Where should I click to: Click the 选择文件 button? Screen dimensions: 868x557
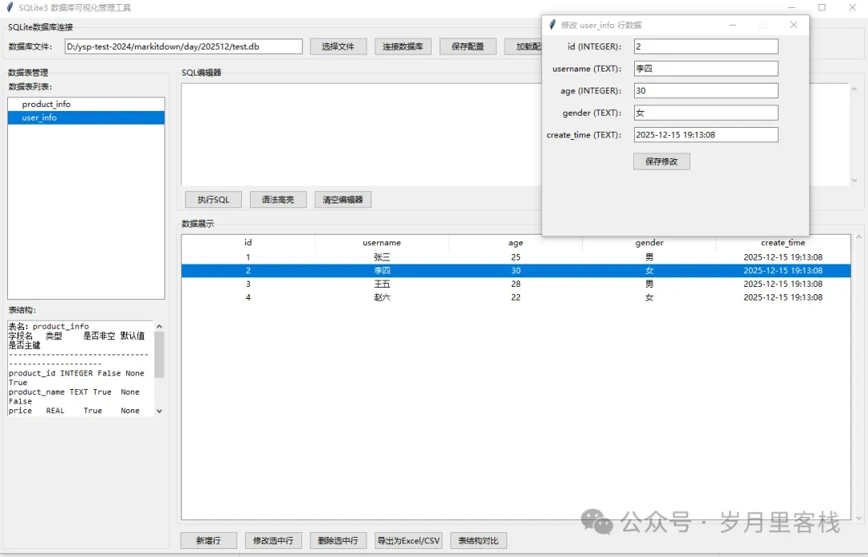(x=338, y=47)
